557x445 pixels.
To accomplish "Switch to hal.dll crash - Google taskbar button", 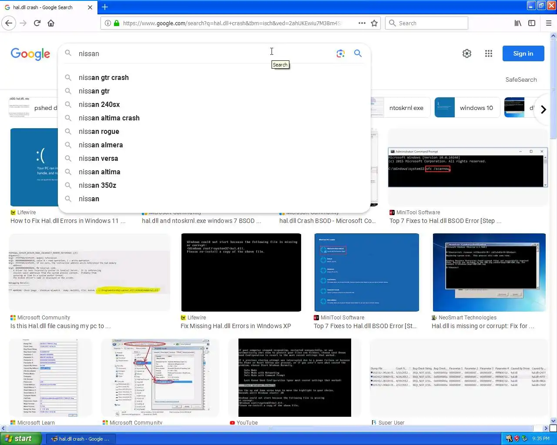I will 81,439.
